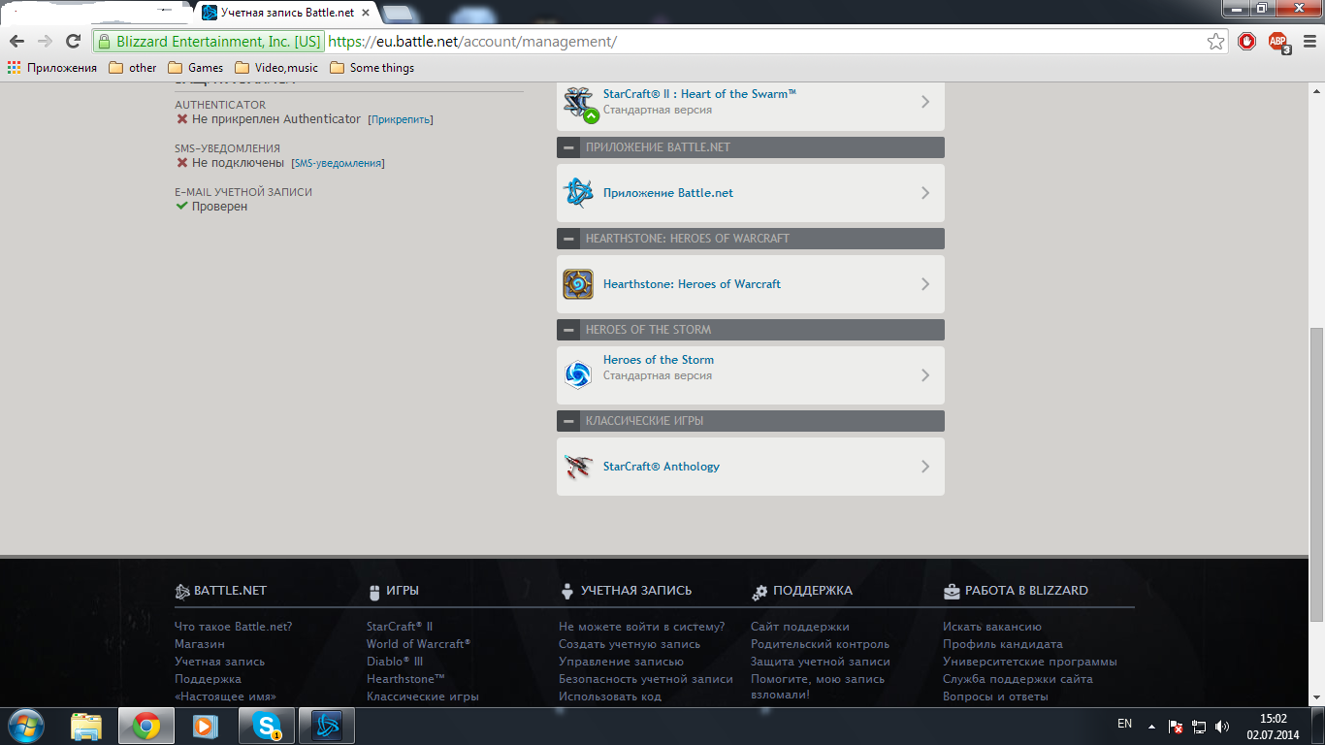Click the Heroes of the Storm icon
This screenshot has width=1325, height=745.
[578, 375]
